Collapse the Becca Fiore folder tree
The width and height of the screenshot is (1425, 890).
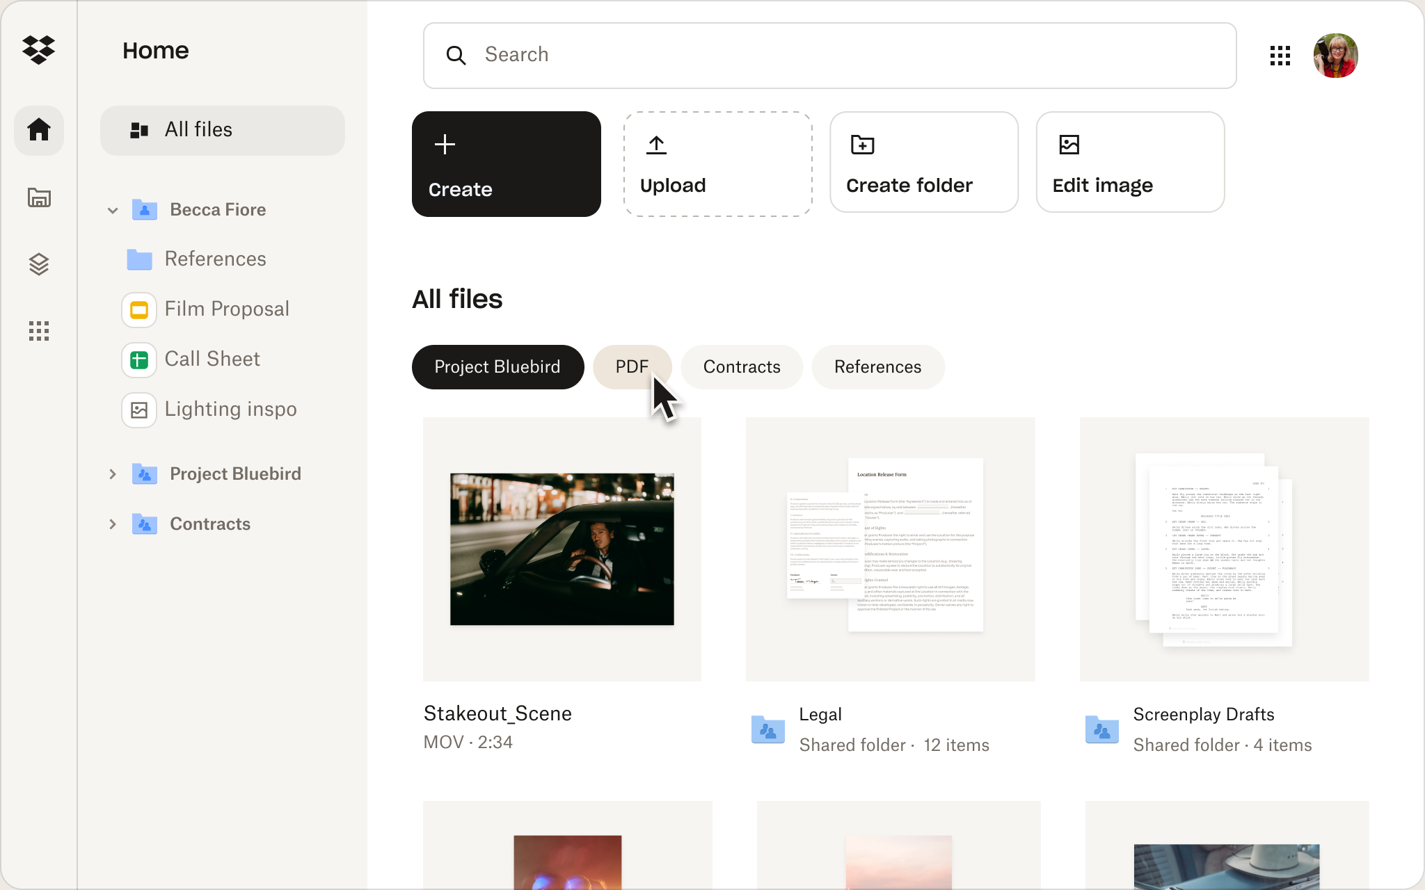click(x=113, y=209)
